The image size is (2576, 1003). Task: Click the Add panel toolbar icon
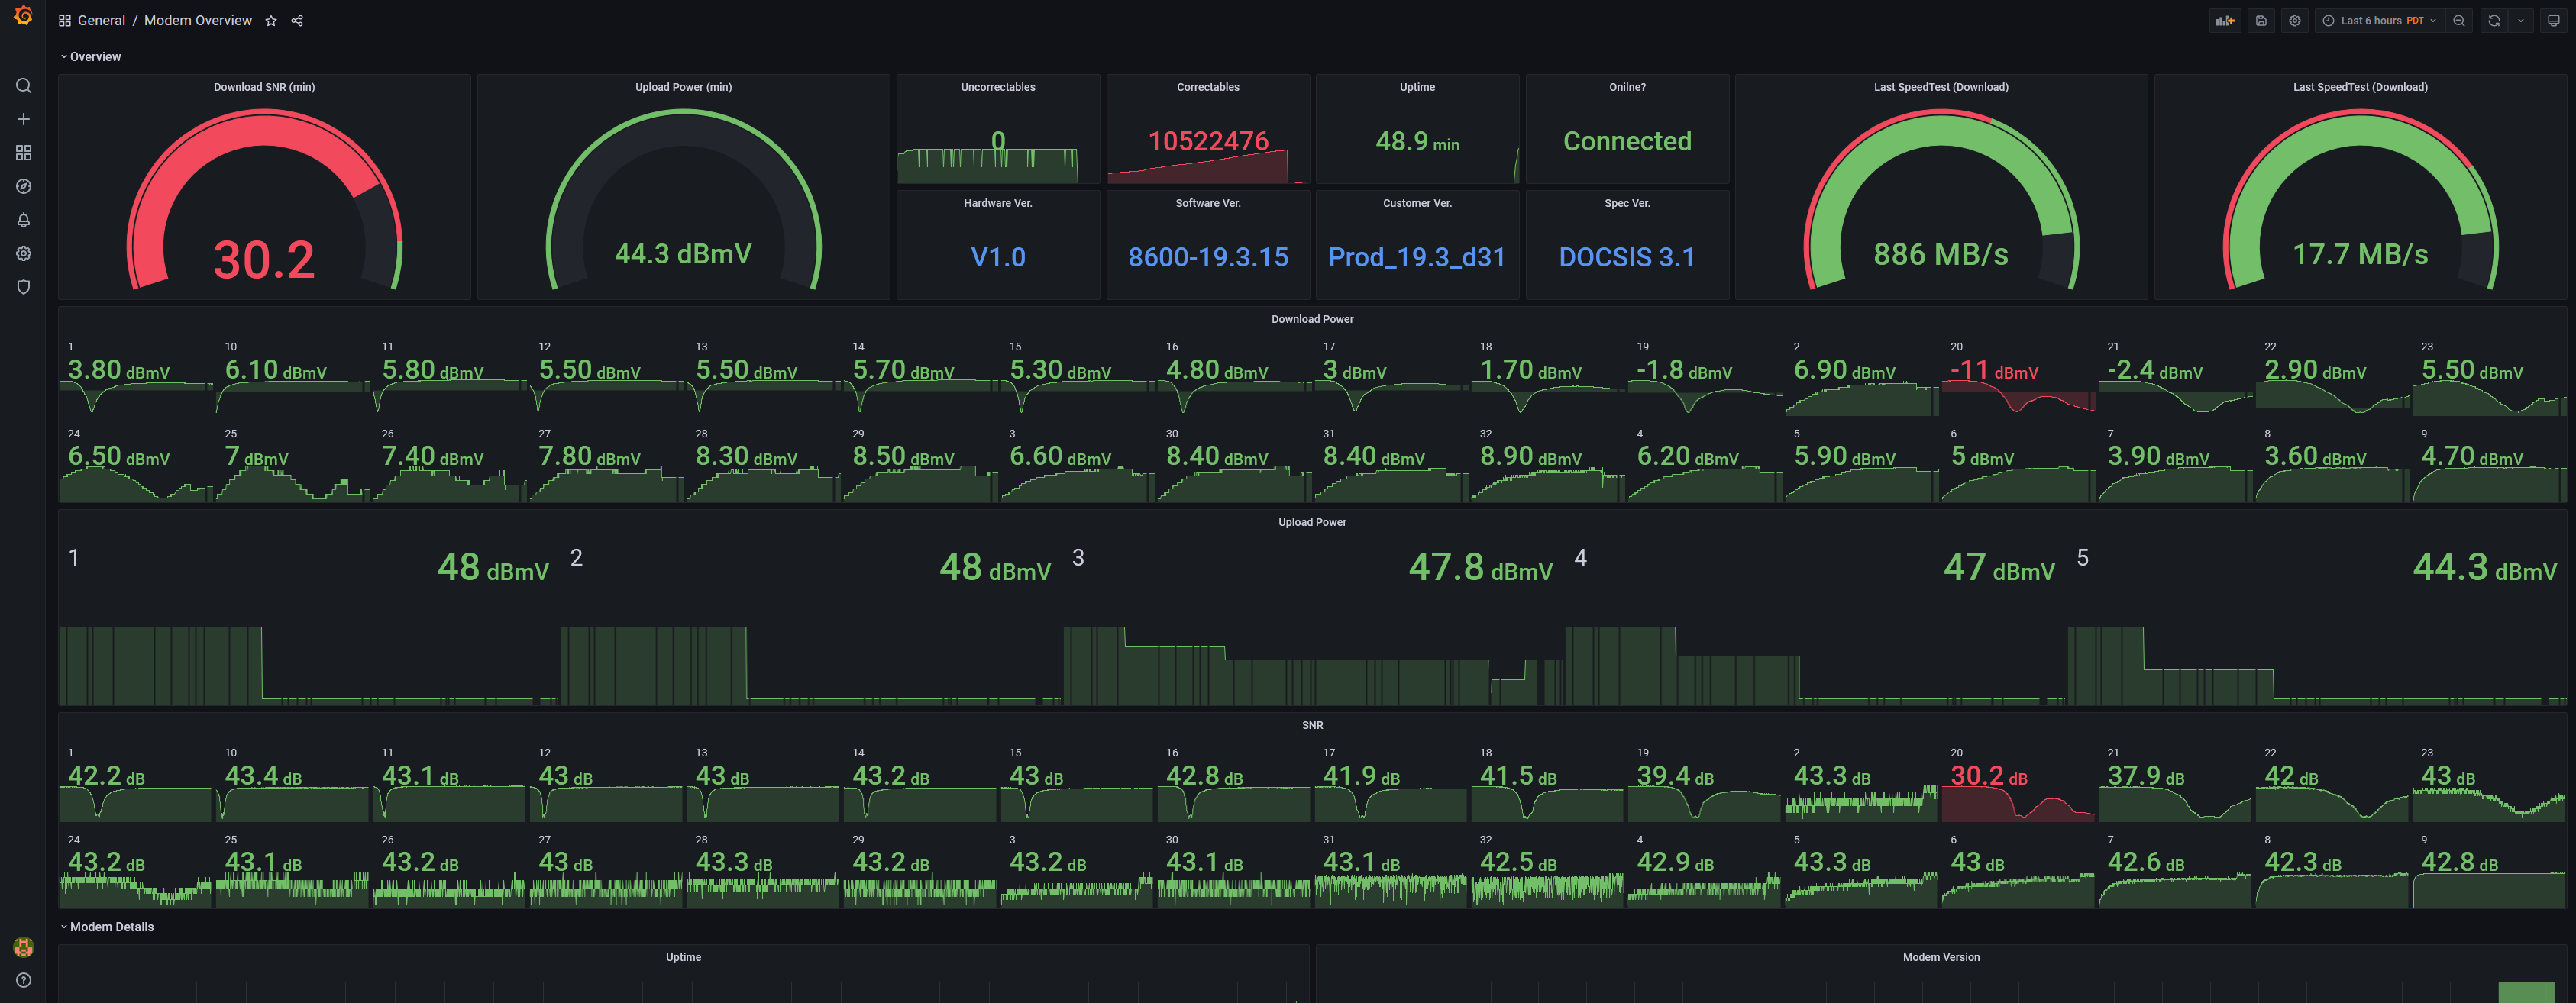[x=2224, y=20]
